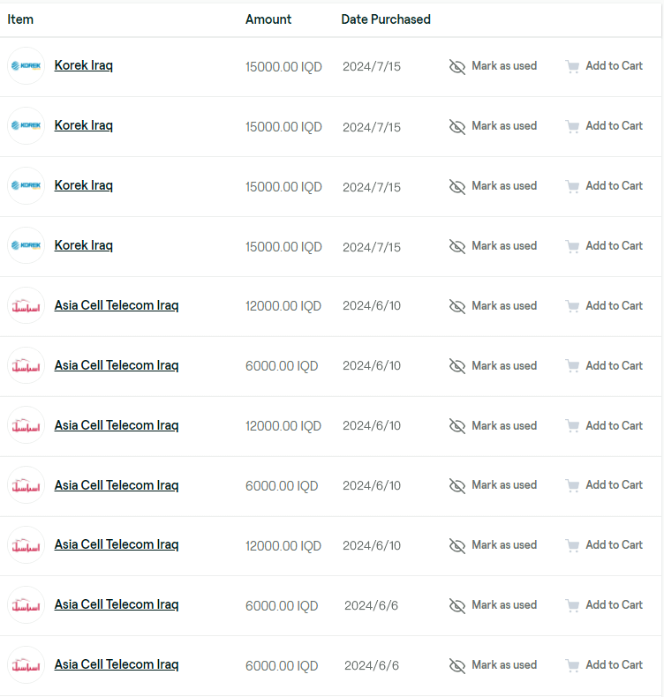Image resolution: width=664 pixels, height=697 pixels.
Task: Click the cart icon for the topmost Korek Iraq entry
Action: click(572, 66)
